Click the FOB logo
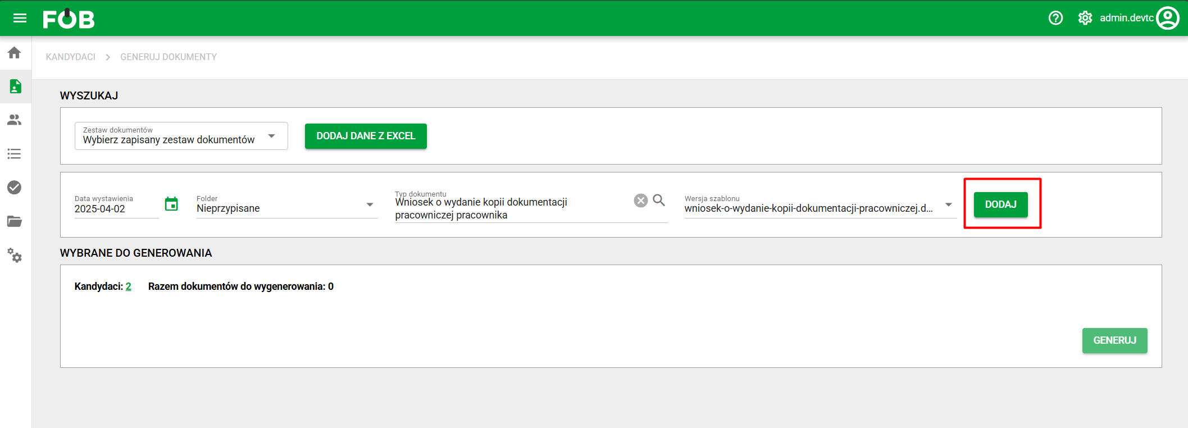This screenshot has height=428, width=1188. (69, 19)
